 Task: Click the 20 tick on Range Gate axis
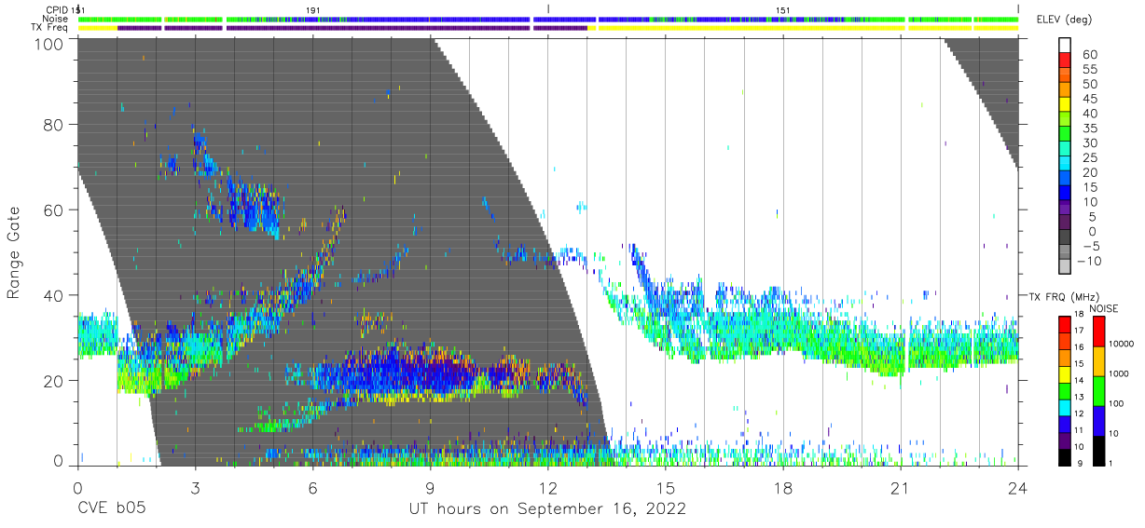(x=54, y=381)
